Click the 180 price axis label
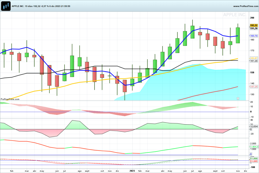This screenshot has height=173, width=259. tap(252, 40)
